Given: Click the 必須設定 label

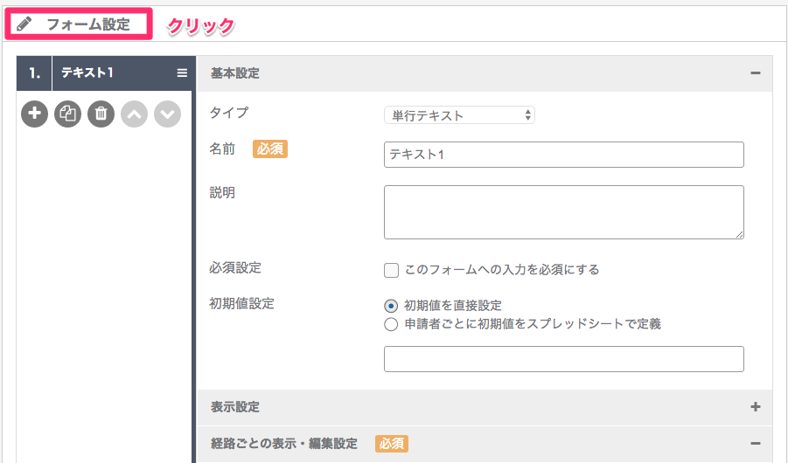Looking at the screenshot, I should pyautogui.click(x=235, y=267).
